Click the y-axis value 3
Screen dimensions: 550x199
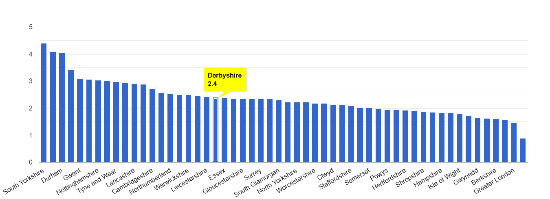[31, 81]
